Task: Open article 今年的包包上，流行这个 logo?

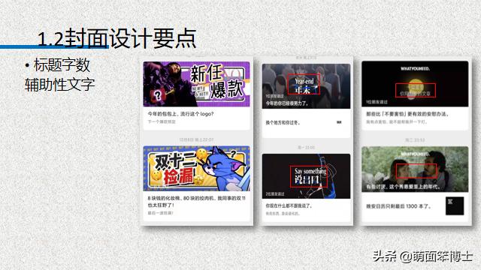Action: point(180,114)
